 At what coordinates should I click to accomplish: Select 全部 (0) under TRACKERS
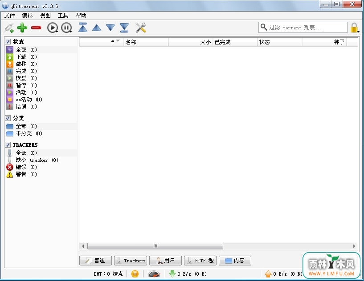point(41,153)
